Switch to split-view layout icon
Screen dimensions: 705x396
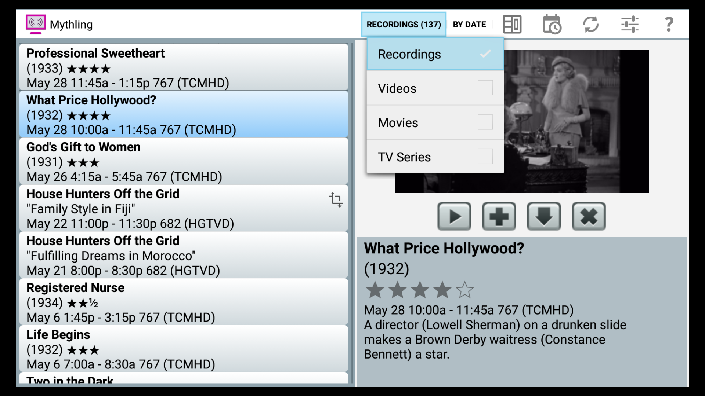pyautogui.click(x=512, y=24)
